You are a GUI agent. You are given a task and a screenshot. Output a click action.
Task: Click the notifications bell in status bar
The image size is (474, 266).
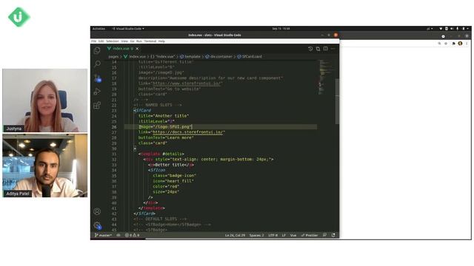333,235
